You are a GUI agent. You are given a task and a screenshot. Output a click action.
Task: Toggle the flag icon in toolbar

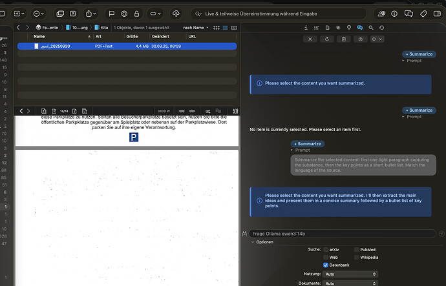pyautogui.click(x=111, y=14)
